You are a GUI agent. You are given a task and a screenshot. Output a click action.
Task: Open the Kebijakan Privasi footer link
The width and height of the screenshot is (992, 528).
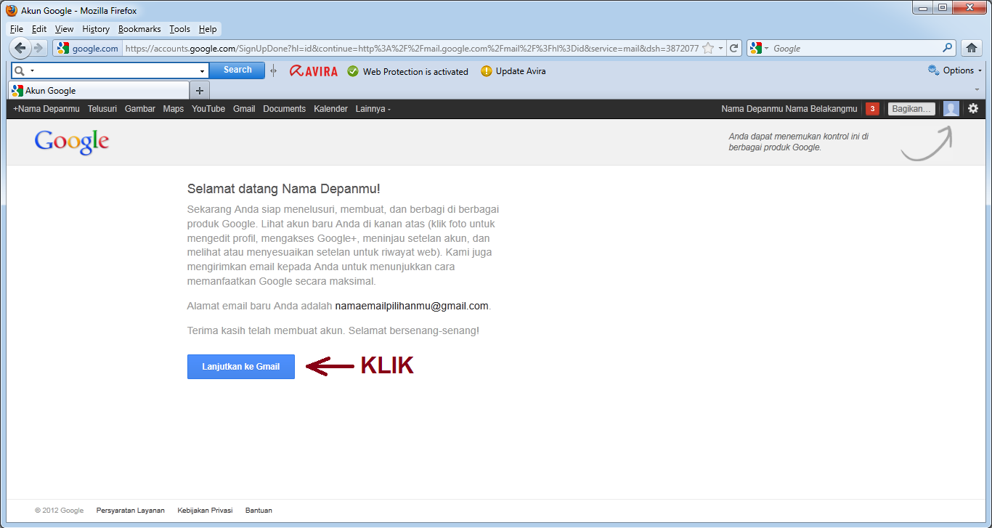point(205,510)
